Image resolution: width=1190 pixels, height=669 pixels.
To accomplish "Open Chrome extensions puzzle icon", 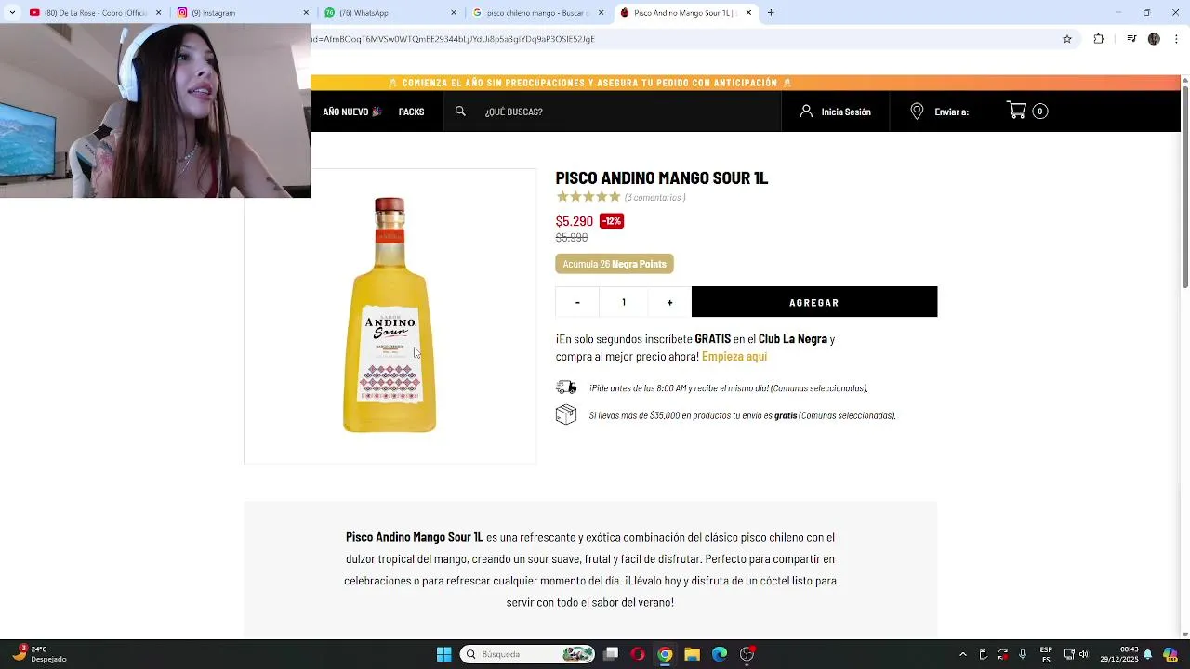I will click(x=1099, y=39).
